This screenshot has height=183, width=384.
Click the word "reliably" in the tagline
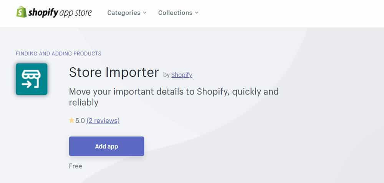tap(84, 103)
